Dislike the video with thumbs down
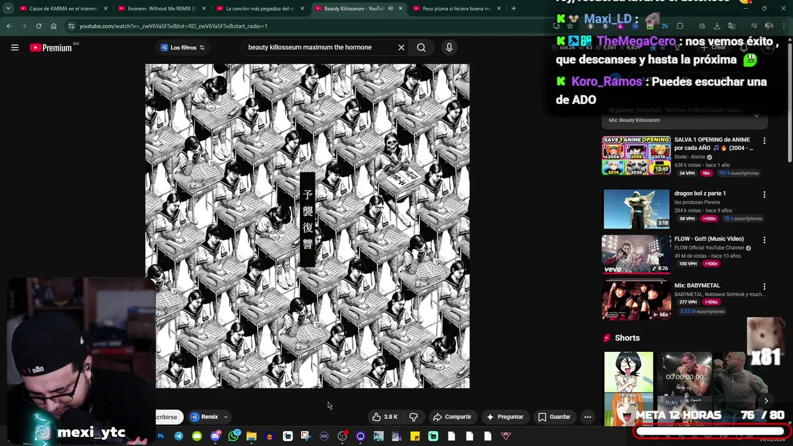793x446 pixels. click(413, 417)
